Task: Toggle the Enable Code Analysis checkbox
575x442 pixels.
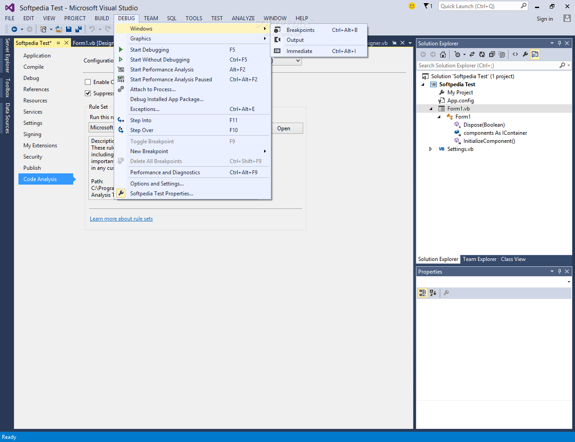Action: click(88, 82)
